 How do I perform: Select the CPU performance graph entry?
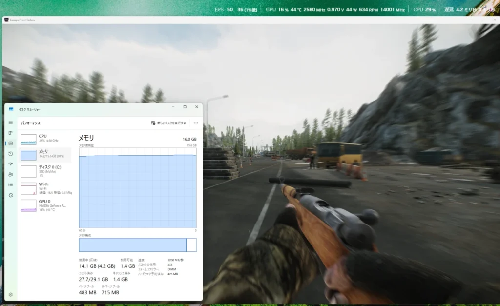point(45,139)
